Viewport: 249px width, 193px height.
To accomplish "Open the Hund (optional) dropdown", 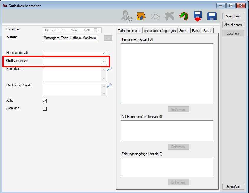I will point(104,53).
